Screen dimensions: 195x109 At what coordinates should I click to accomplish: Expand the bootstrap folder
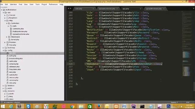click(3, 48)
